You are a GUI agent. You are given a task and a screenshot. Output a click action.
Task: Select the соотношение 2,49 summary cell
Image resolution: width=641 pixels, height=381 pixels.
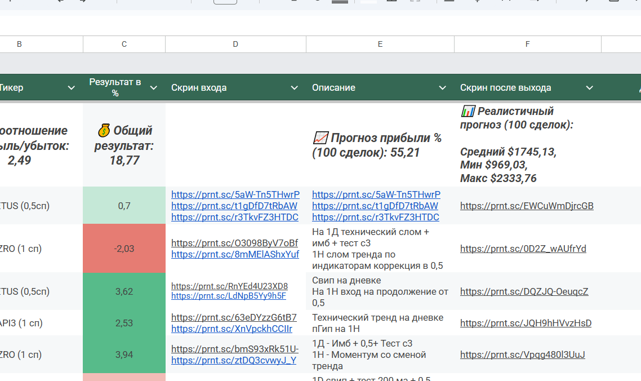41,145
